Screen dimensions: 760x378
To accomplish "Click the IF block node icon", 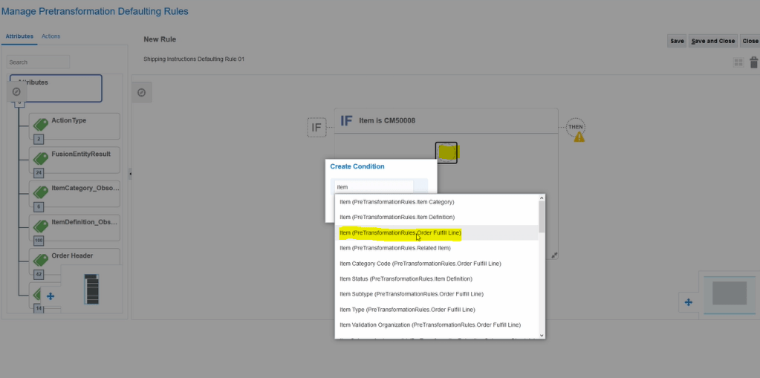I will (x=316, y=128).
